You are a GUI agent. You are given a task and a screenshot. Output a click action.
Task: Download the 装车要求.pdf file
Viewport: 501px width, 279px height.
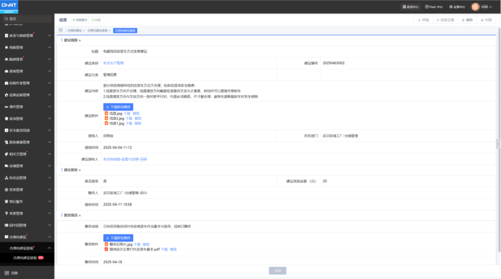pos(164,249)
